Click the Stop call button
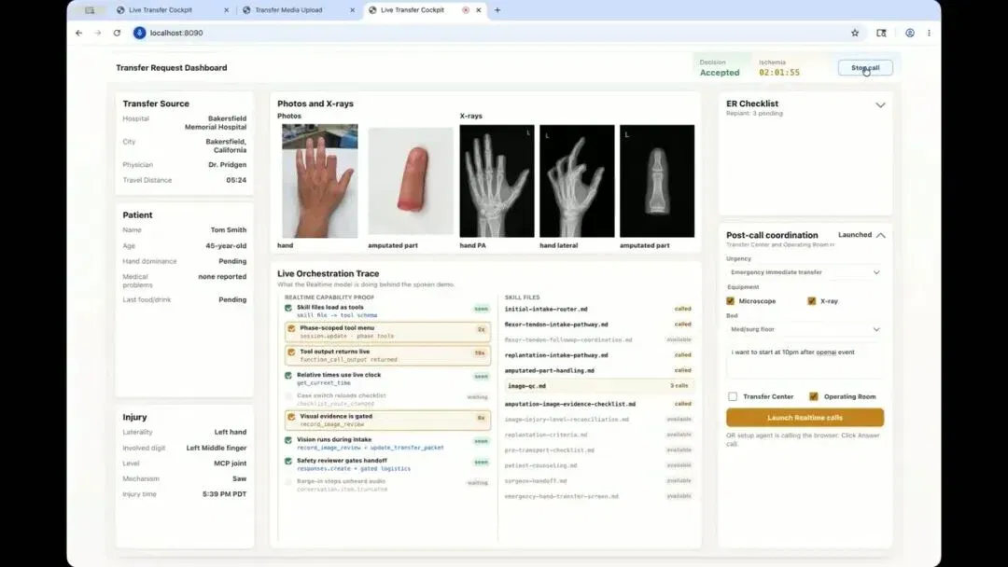This screenshot has height=567, width=1008. click(865, 68)
